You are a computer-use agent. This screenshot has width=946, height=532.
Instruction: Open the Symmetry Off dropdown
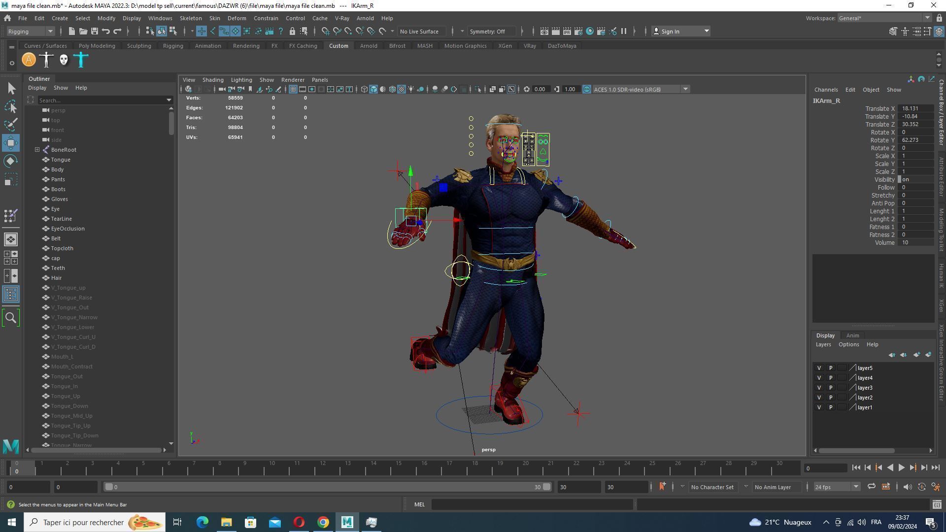click(493, 32)
